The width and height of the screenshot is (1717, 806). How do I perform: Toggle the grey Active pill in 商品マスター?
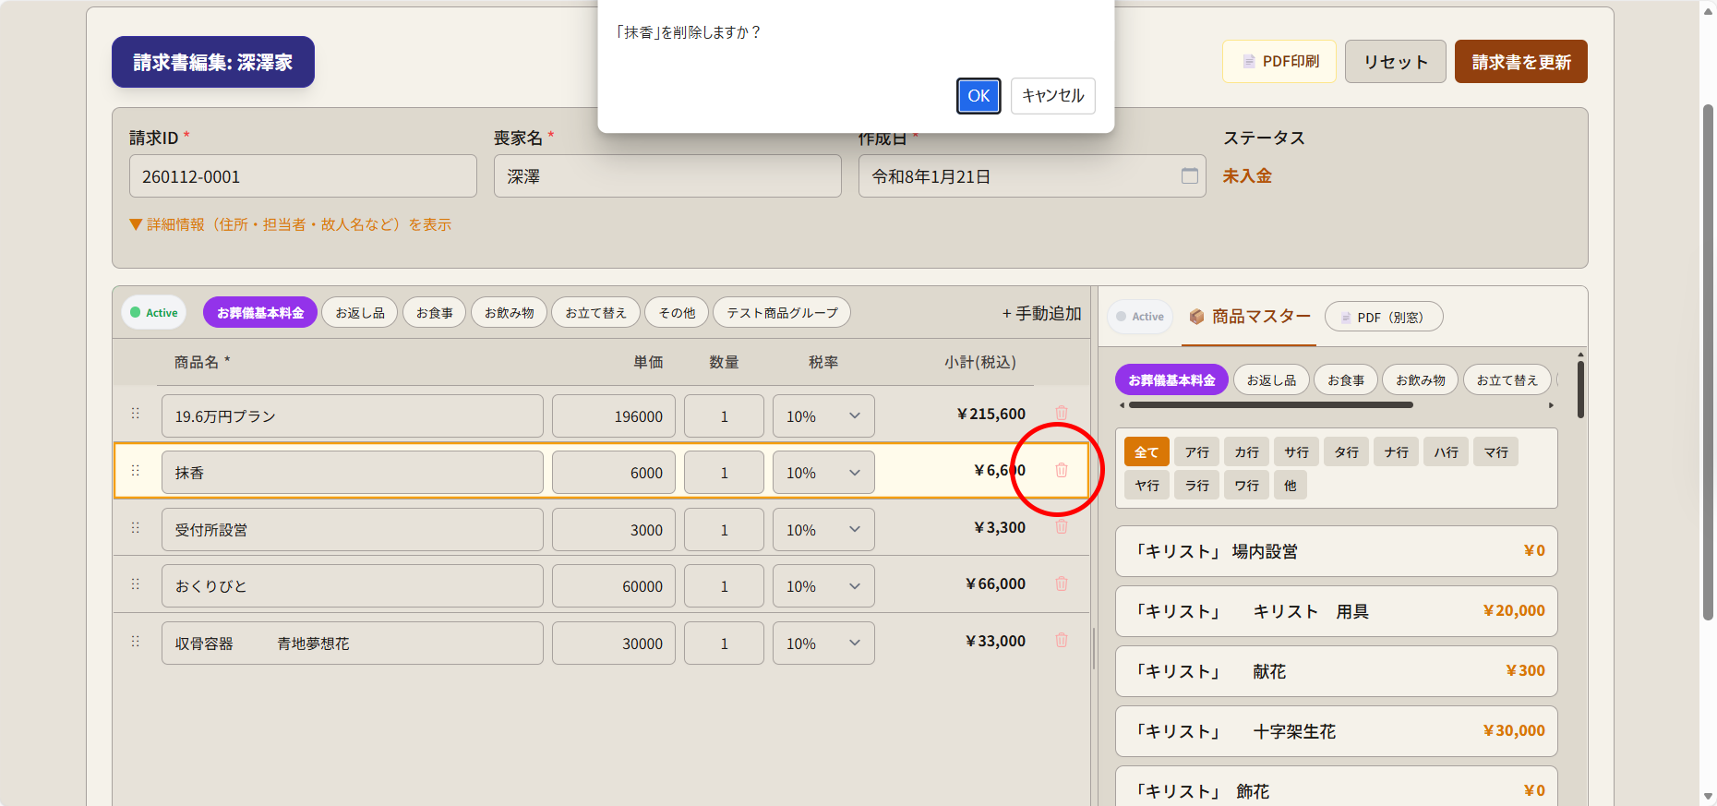pos(1139,317)
